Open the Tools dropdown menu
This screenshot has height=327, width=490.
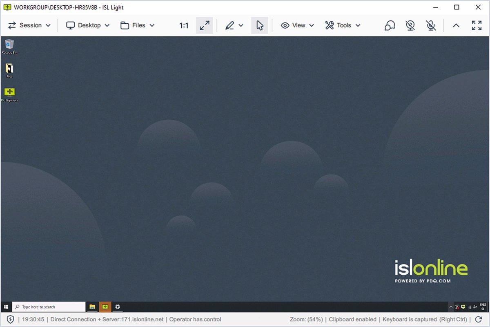(343, 25)
